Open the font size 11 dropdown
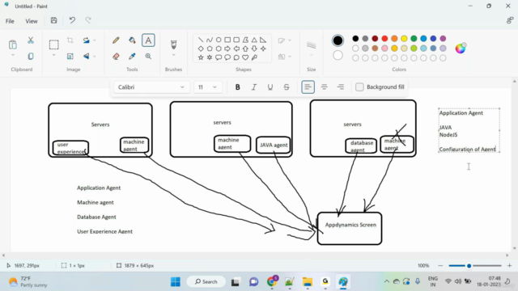Image resolution: width=518 pixels, height=291 pixels. 208,87
